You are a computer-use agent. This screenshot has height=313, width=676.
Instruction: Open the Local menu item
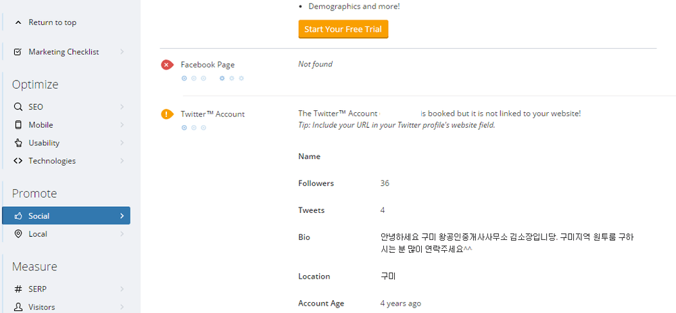coord(66,234)
